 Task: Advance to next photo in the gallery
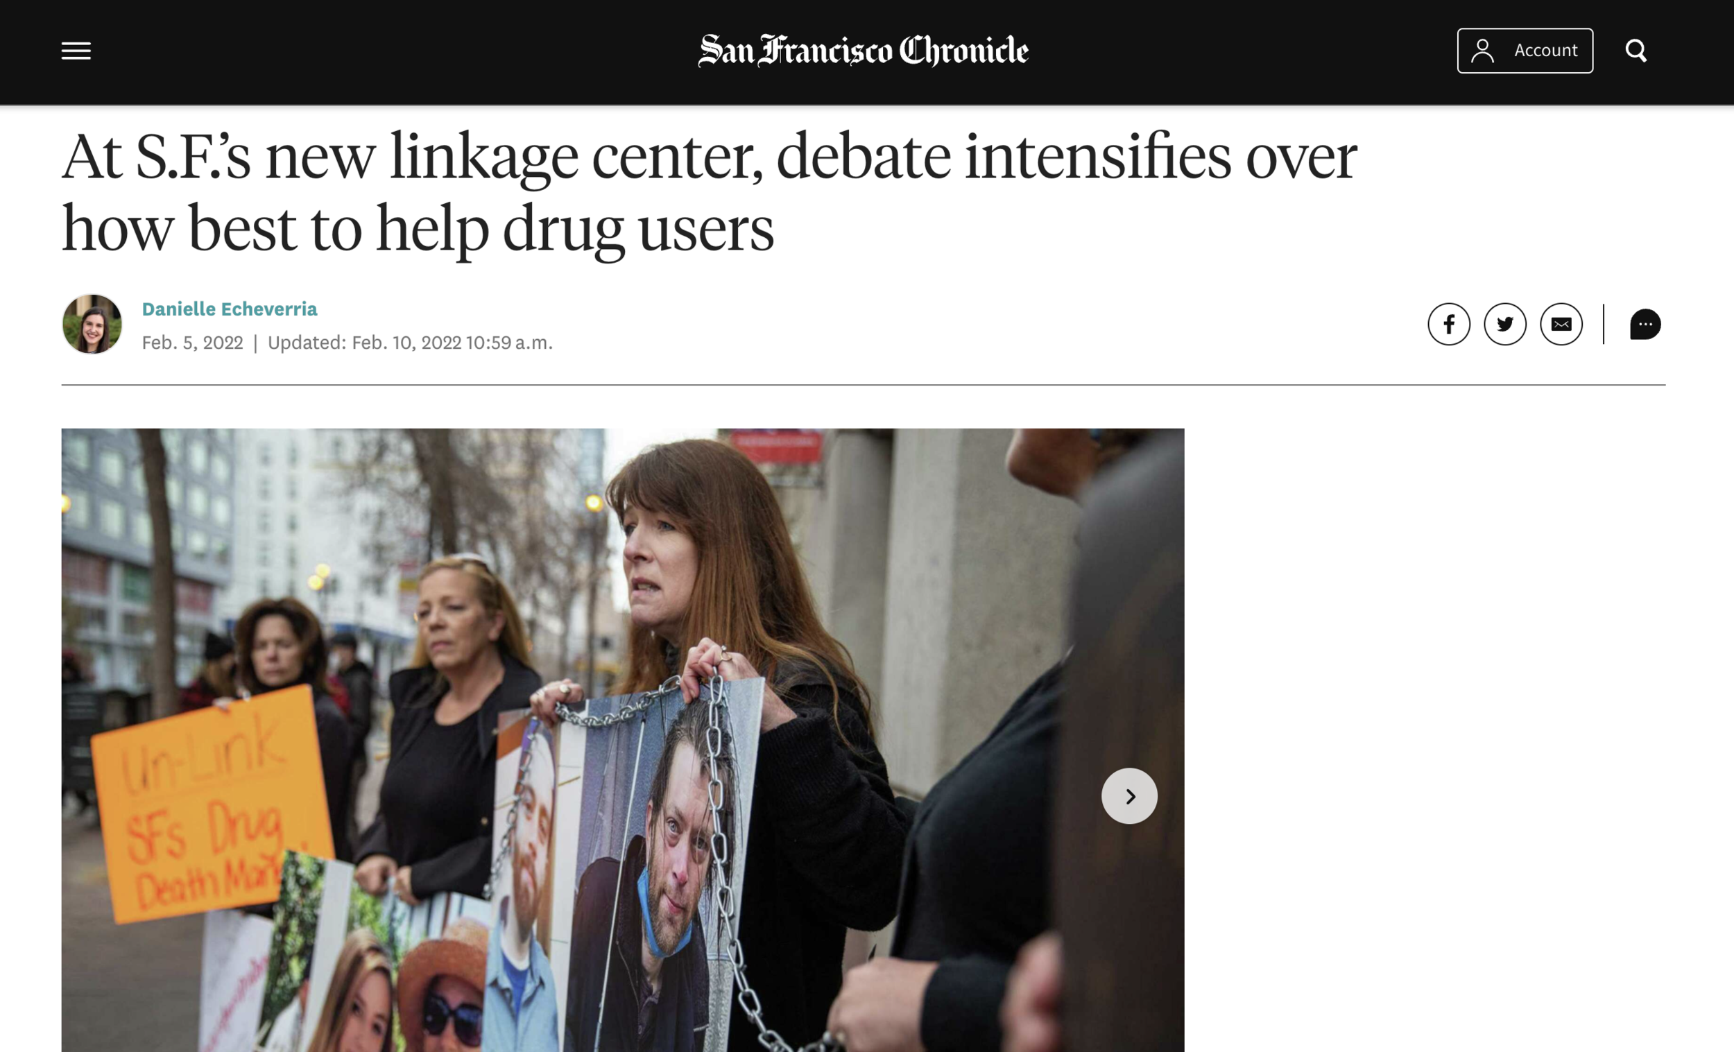point(1129,796)
